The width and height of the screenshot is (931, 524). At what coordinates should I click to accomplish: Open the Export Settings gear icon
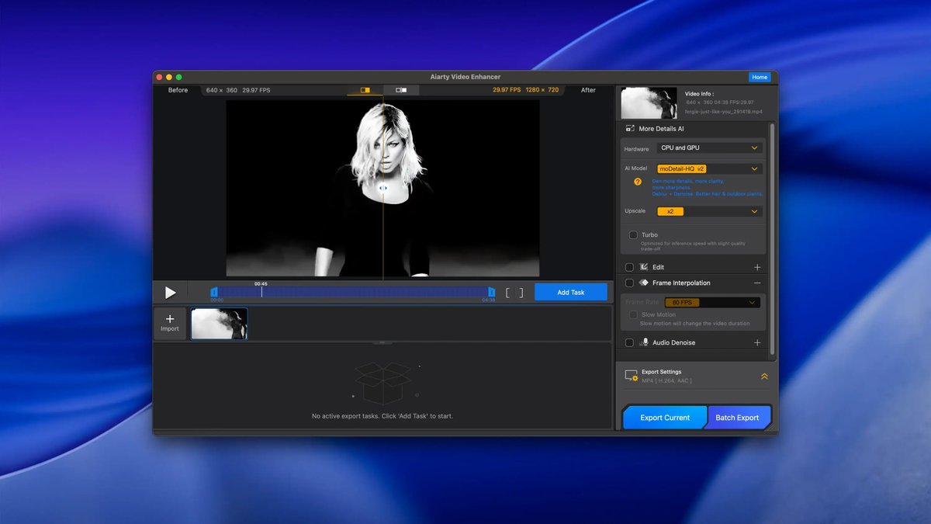click(x=635, y=379)
